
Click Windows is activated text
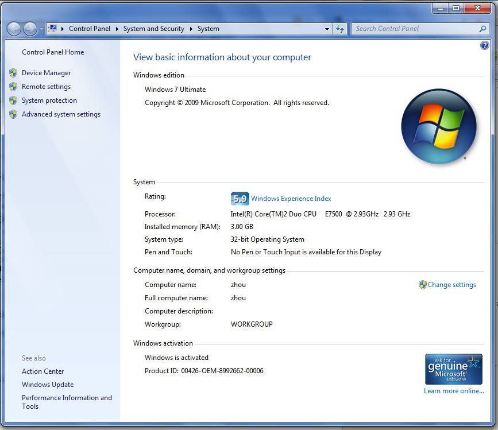pos(176,358)
